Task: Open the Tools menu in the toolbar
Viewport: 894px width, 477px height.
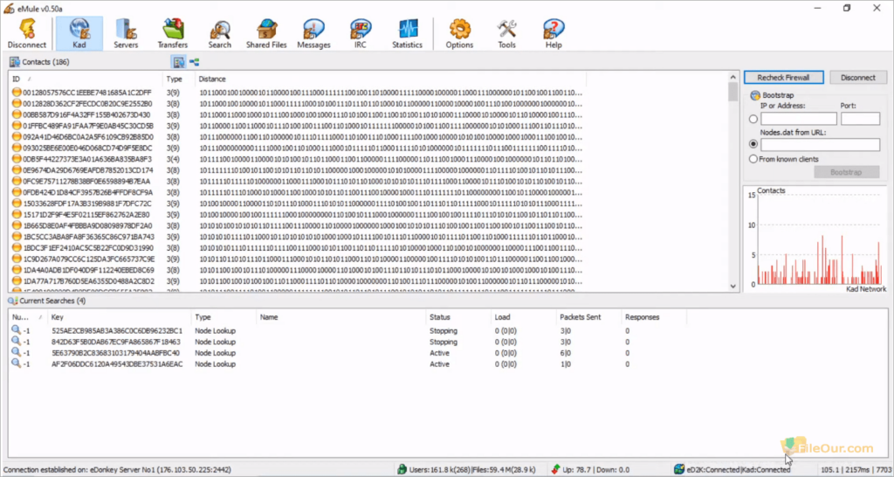Action: point(506,33)
